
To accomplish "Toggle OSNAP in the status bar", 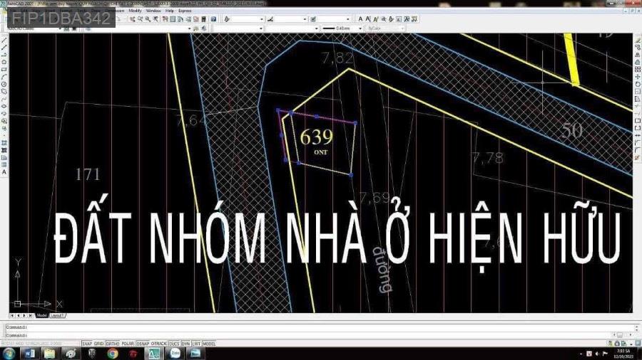I will (x=143, y=343).
